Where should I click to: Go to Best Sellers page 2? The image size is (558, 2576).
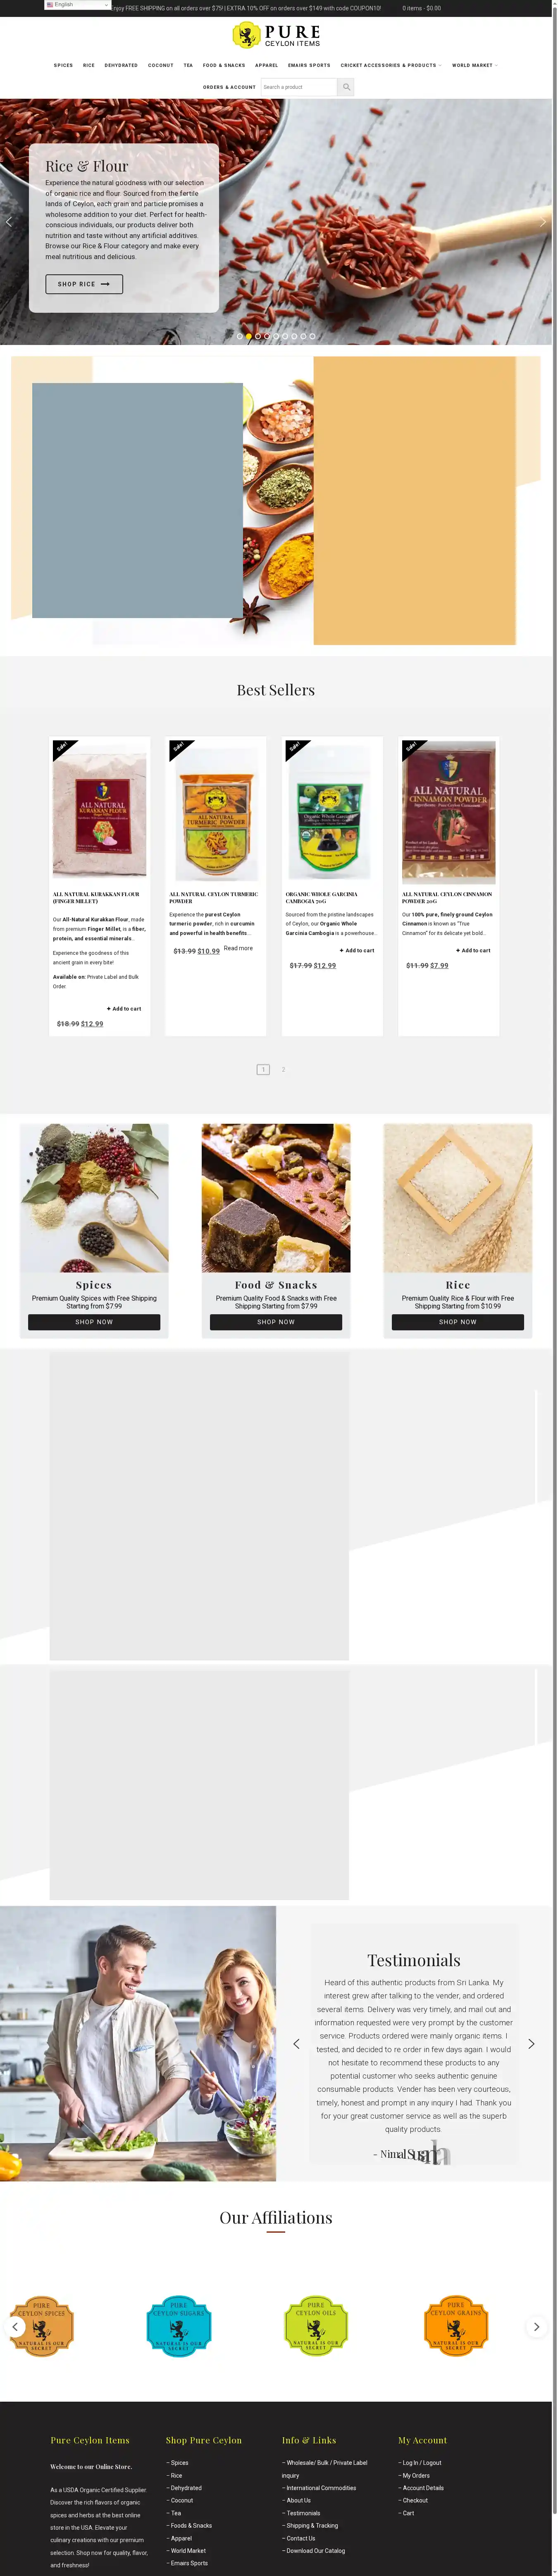tap(283, 1069)
